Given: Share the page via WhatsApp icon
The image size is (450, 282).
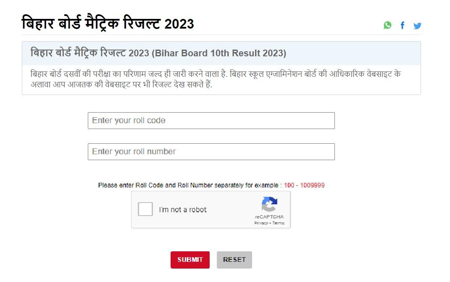Looking at the screenshot, I should (x=387, y=25).
